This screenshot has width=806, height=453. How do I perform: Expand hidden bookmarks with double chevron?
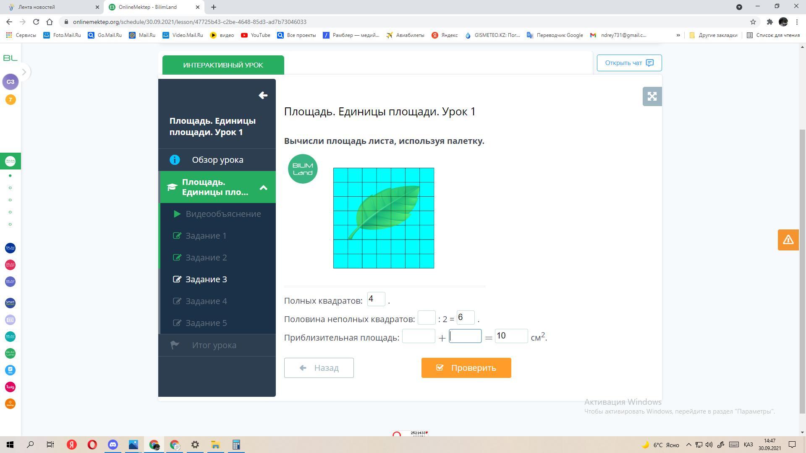pyautogui.click(x=678, y=35)
